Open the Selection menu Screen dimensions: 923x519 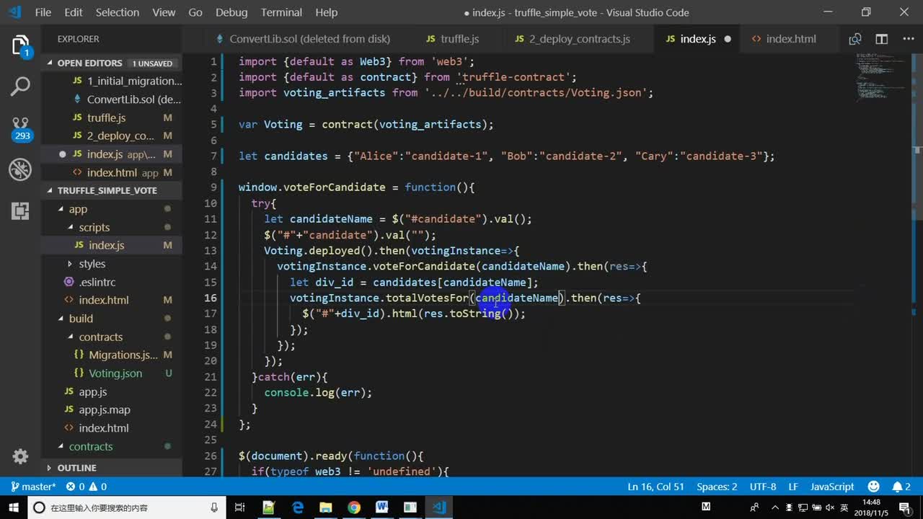(117, 12)
